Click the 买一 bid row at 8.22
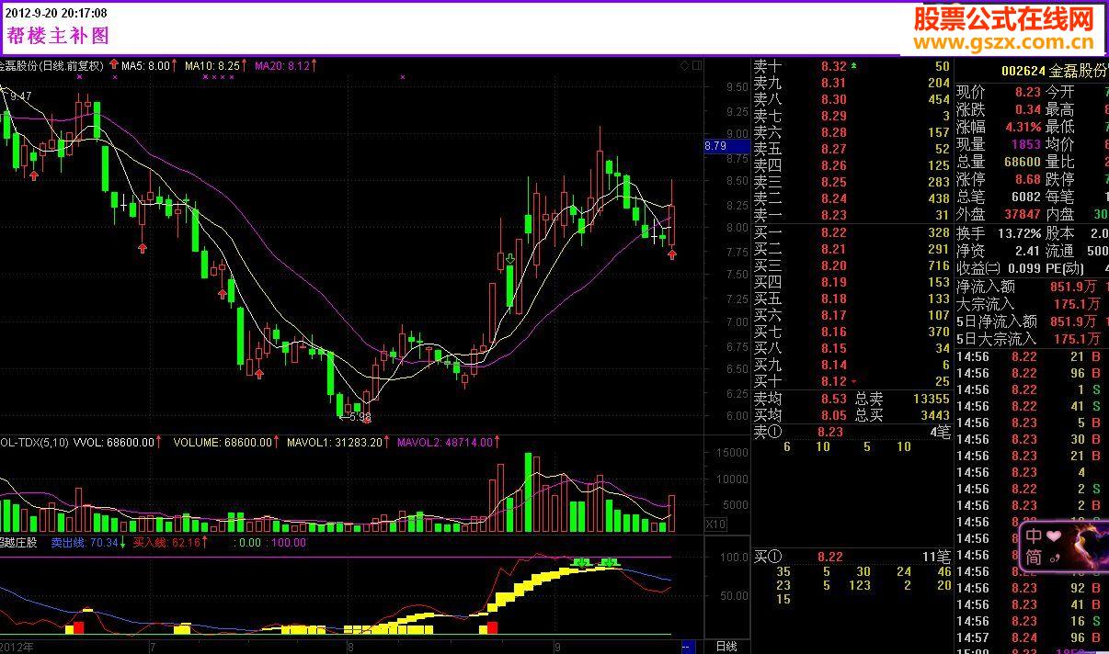 (852, 232)
